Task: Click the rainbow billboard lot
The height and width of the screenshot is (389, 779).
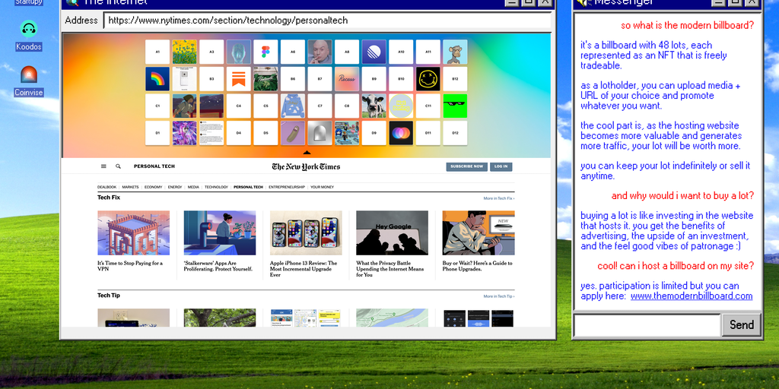Action: pos(157,79)
